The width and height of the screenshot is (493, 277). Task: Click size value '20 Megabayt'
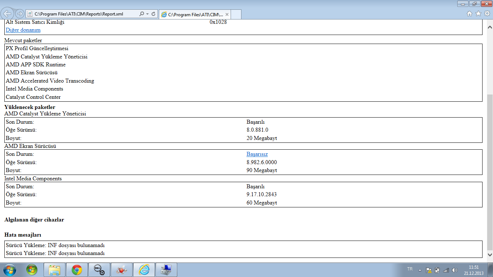[x=262, y=138]
